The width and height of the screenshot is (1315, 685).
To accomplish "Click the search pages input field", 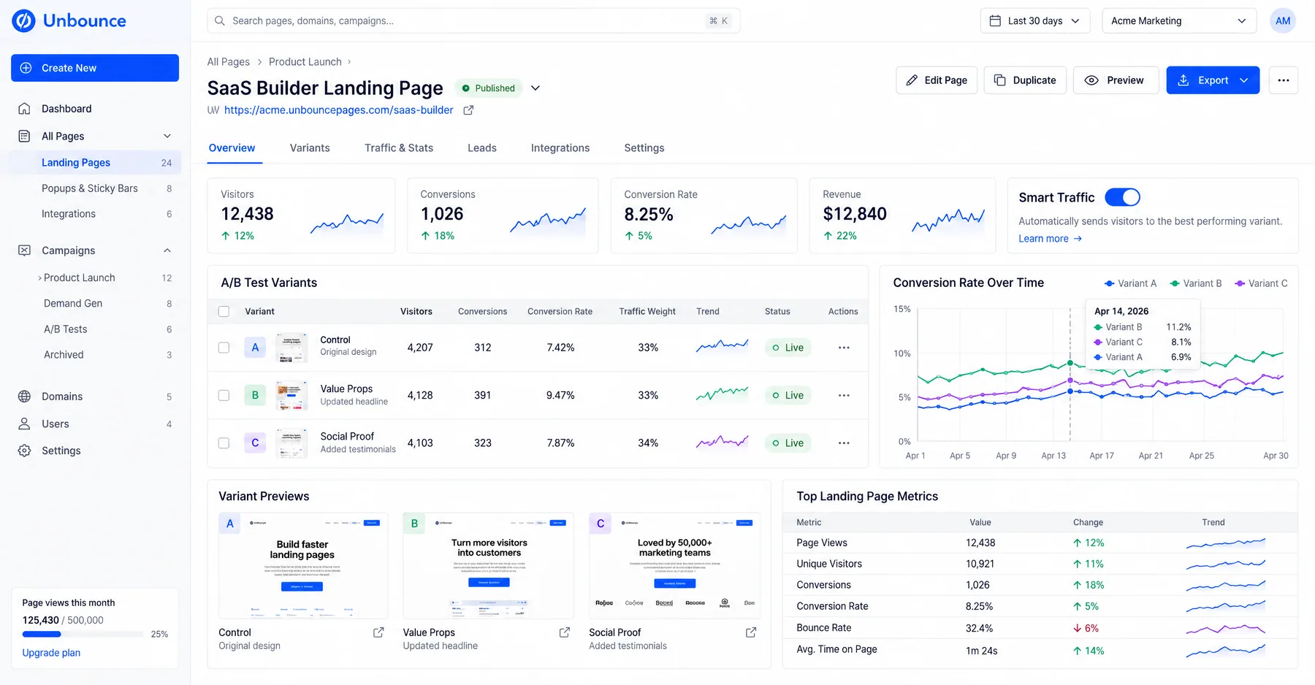I will [x=473, y=20].
